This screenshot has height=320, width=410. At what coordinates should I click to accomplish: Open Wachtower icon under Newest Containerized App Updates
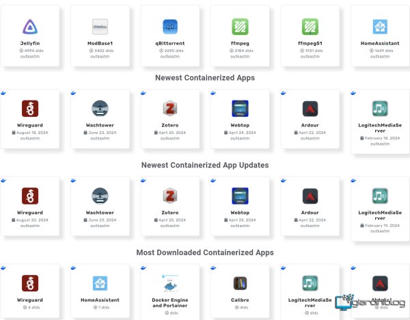click(100, 196)
